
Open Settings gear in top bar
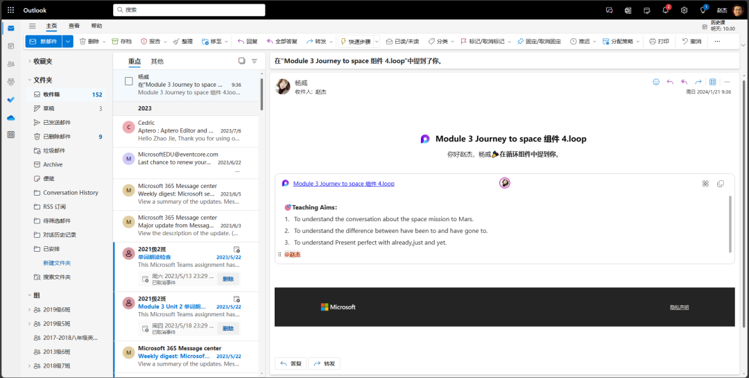tap(684, 10)
